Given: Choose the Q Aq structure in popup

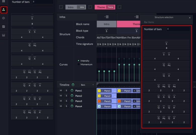Looking at the screenshot, I should click(166, 66).
